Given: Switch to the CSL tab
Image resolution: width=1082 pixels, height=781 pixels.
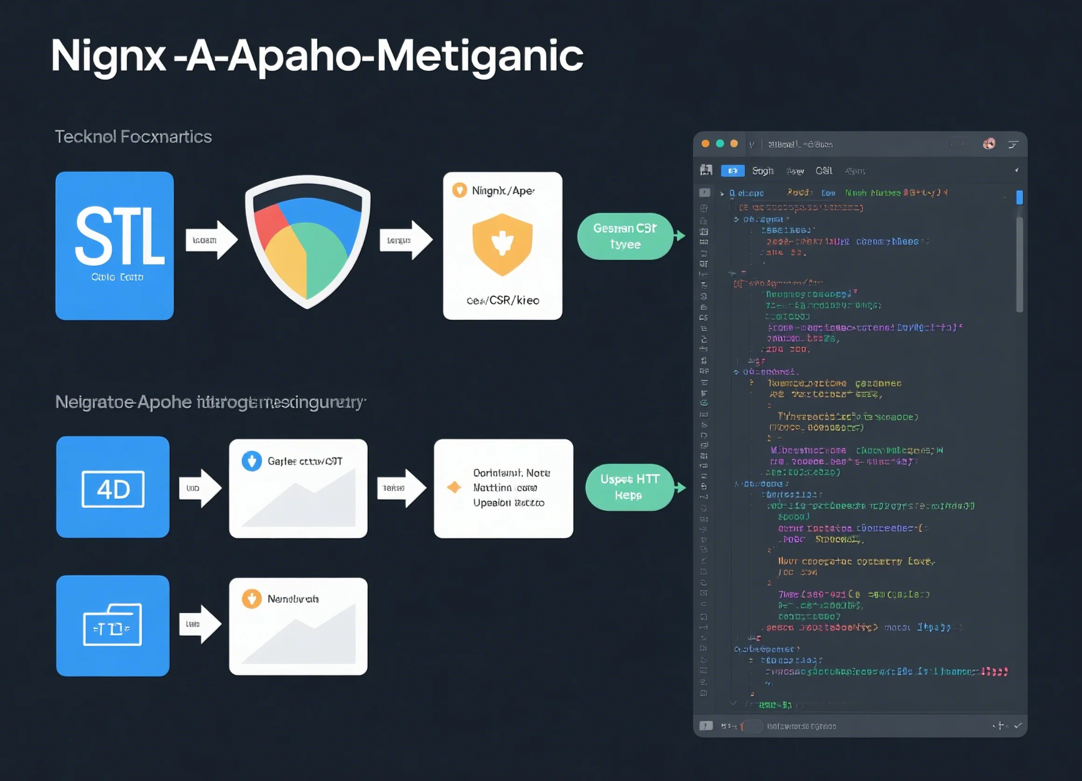Looking at the screenshot, I should pos(824,171).
